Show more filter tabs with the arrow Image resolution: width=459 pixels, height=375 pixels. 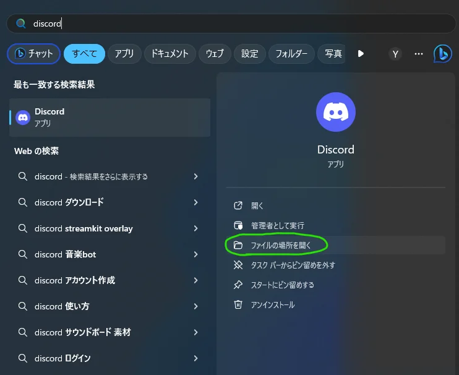[361, 54]
